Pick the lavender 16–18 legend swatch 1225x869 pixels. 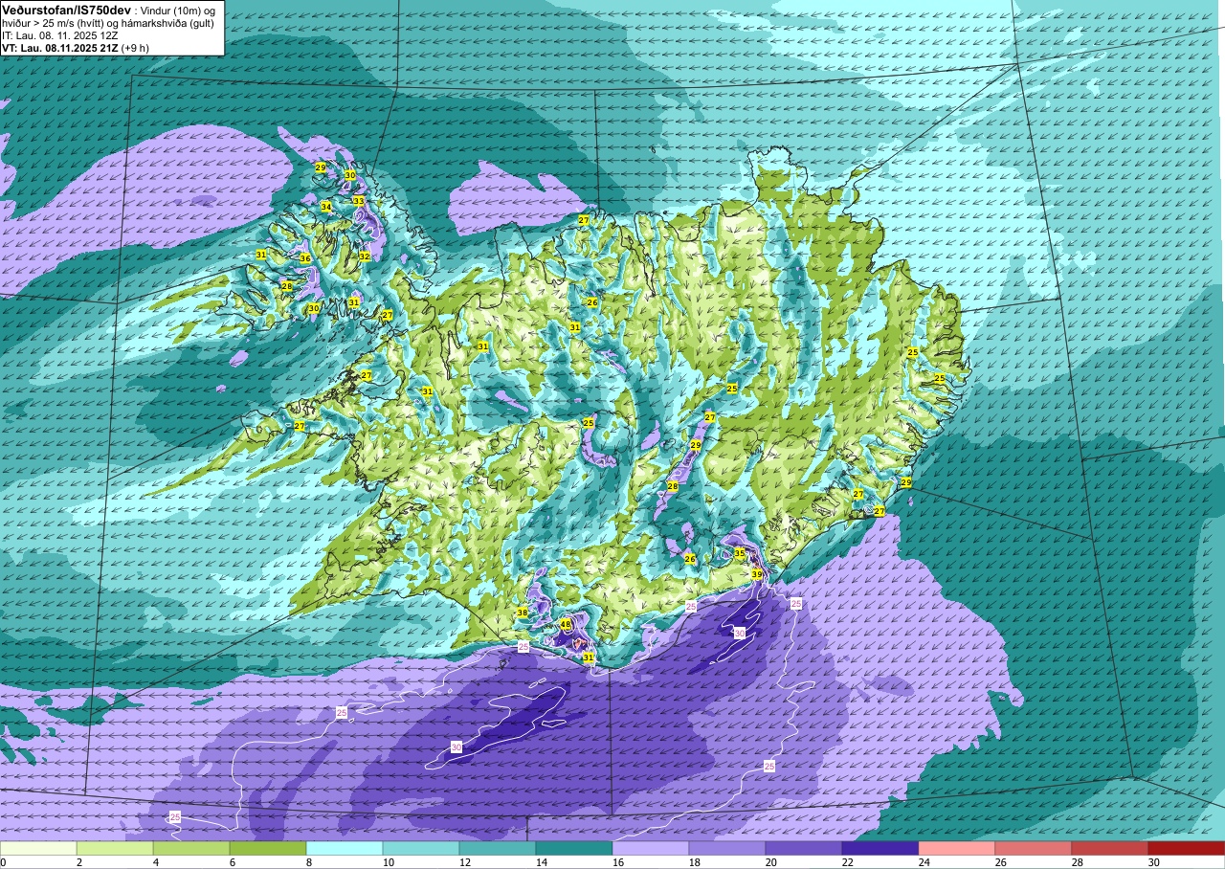pos(651,848)
